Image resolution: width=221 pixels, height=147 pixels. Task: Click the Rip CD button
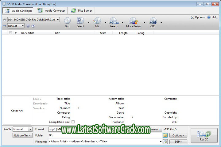(204, 136)
